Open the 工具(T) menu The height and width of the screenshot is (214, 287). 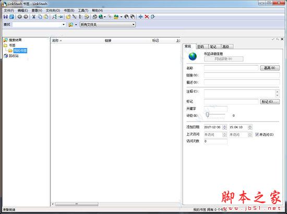pos(83,10)
